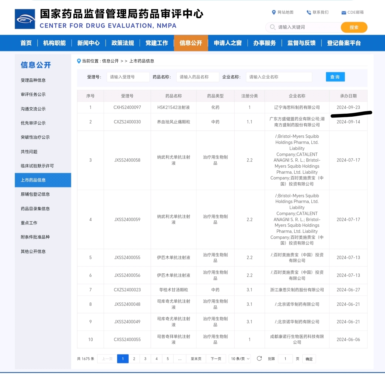
Task: Open 网站地图 site map link
Action: (x=282, y=12)
